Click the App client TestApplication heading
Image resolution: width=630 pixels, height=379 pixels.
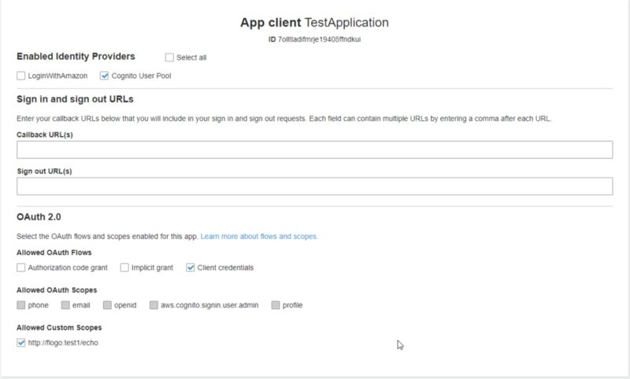[314, 23]
